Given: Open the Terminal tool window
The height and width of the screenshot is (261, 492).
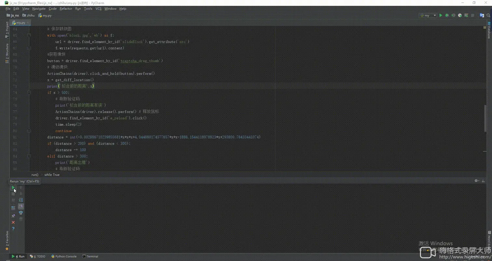Looking at the screenshot, I should point(90,256).
